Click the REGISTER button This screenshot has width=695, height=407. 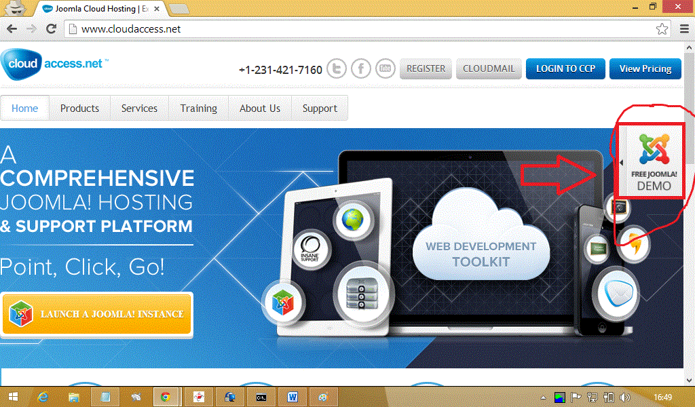[x=426, y=69]
